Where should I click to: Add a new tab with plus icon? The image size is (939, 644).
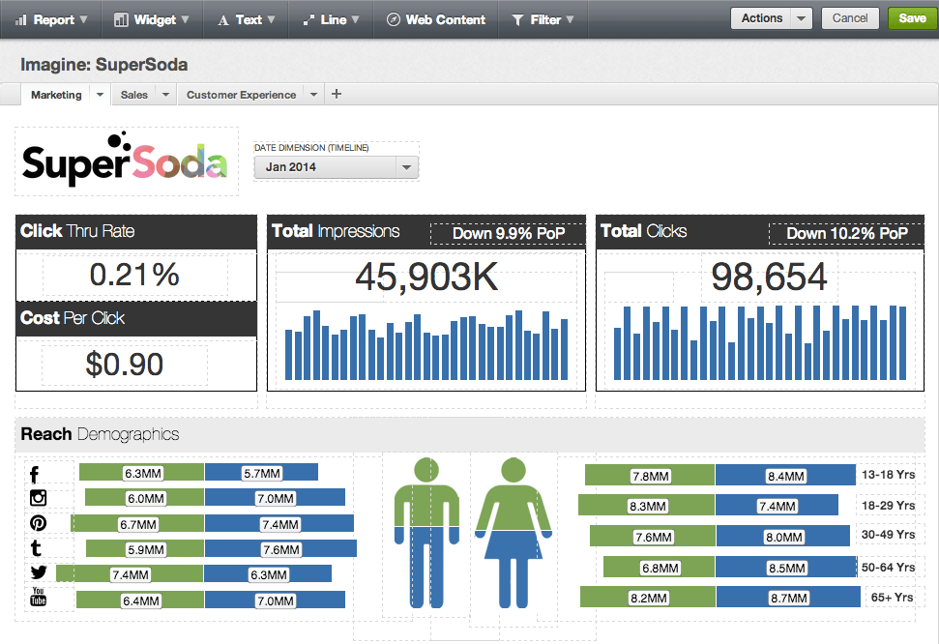(337, 94)
